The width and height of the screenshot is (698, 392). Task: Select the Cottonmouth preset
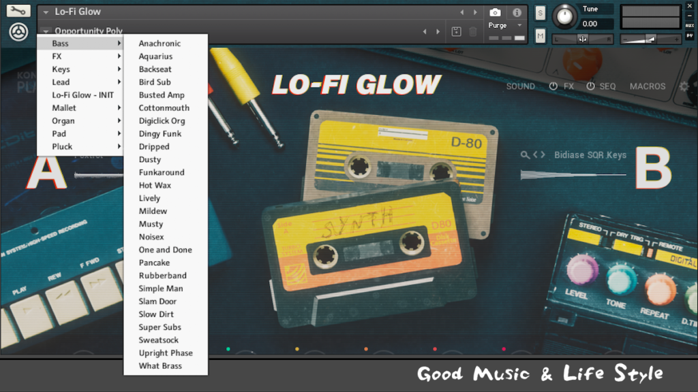166,108
